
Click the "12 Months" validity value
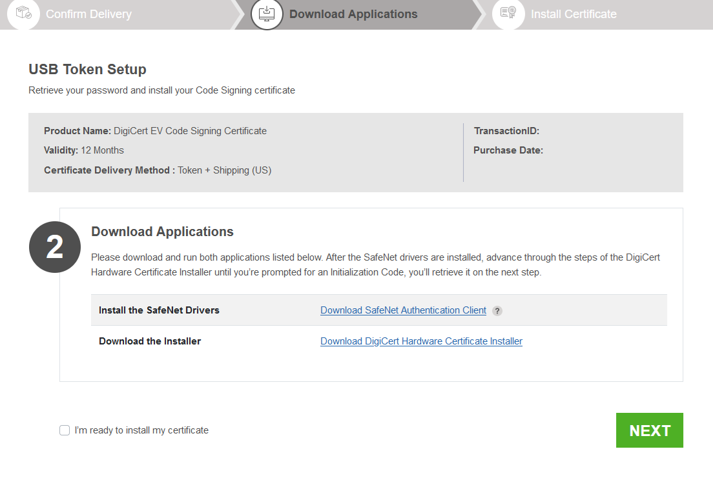102,150
